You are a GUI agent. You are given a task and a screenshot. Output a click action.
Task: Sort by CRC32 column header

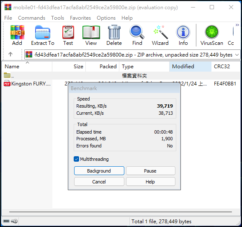225,67
